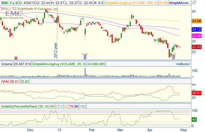Screen dimensions: 205x132
Task: Click the red 22.43 last price tag
Action: (196, 47)
